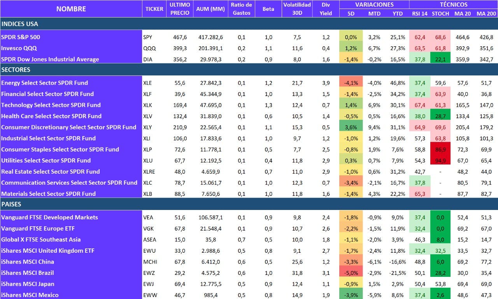The image size is (498, 299).
Task: Select the 31,8 volatility cell for EWZ
Action: pyautogui.click(x=297, y=273)
